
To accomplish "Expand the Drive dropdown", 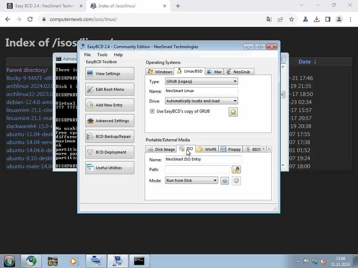I will click(201, 101).
